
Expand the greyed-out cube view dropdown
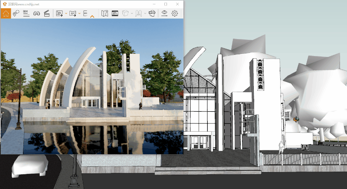click(x=132, y=13)
